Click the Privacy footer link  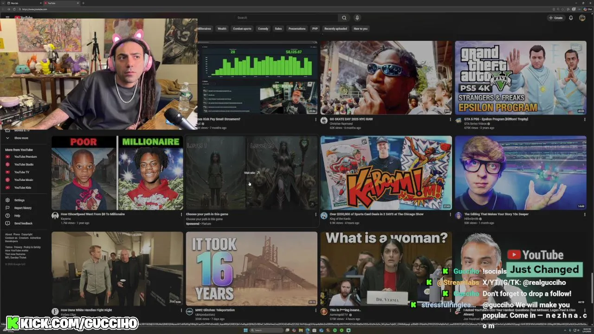click(x=19, y=247)
